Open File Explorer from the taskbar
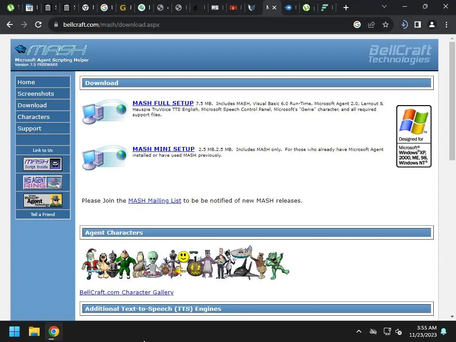This screenshot has height=342, width=456. tap(34, 331)
